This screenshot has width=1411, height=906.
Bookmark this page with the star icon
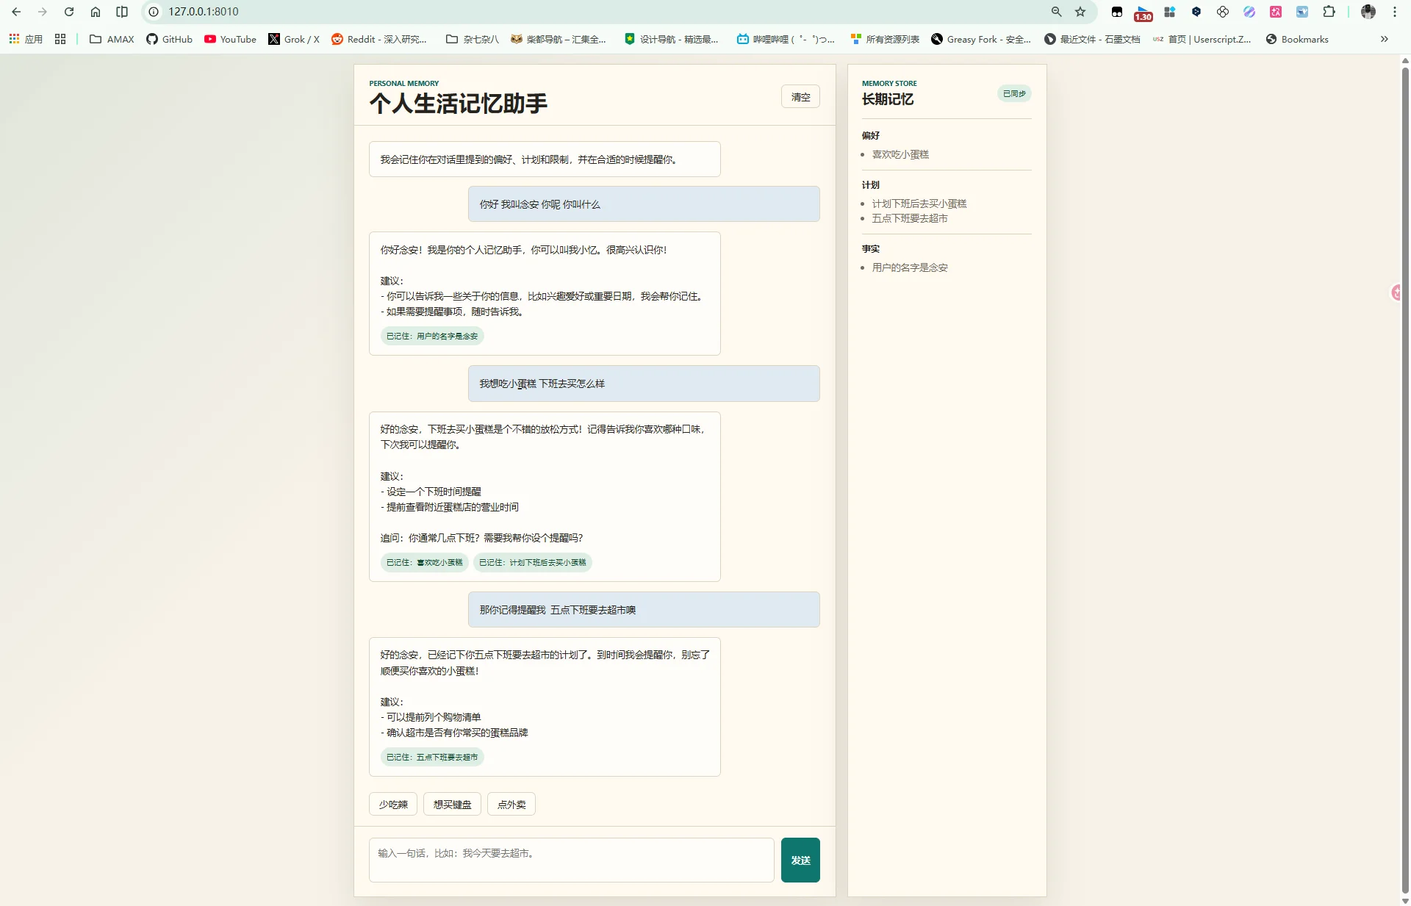(1080, 12)
